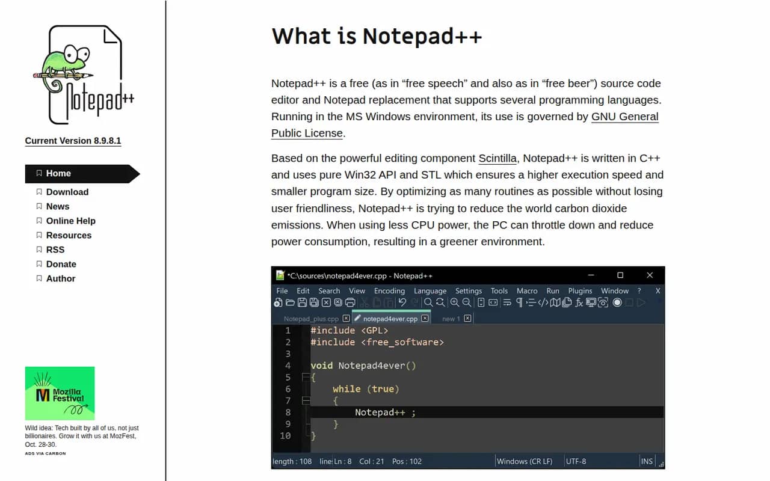
Task: Collapse the fold marker at line 7
Action: click(x=306, y=400)
